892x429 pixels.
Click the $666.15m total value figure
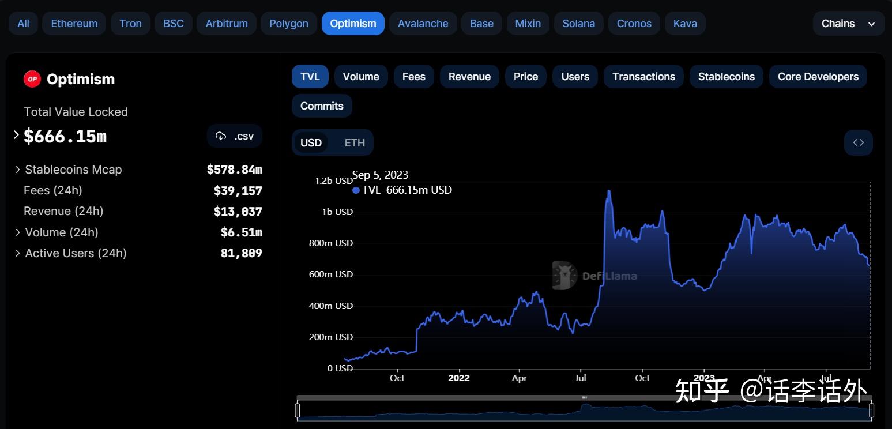[x=65, y=136]
